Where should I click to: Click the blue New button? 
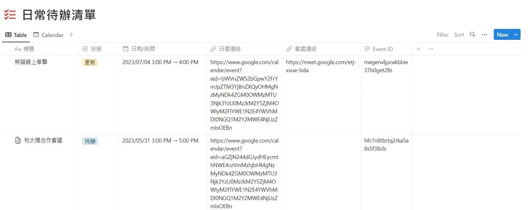point(503,35)
